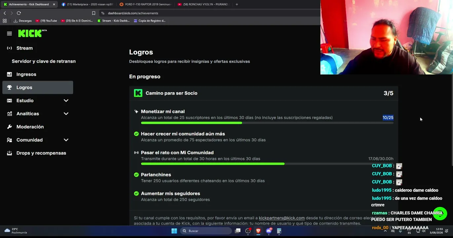Click the Comunidad people icon
453x238 pixels.
click(x=9, y=140)
